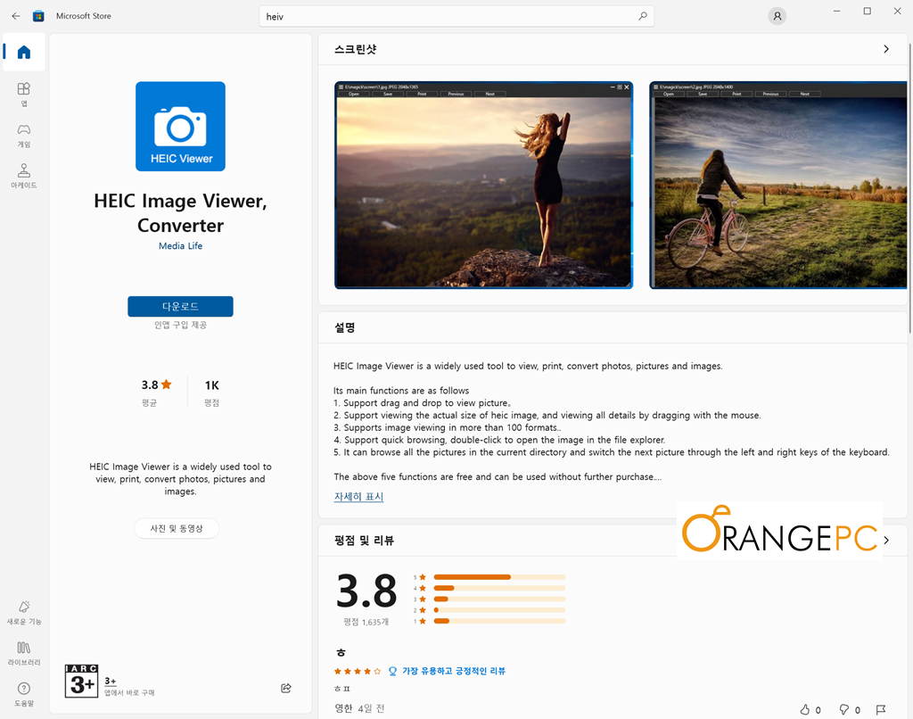Expand the 평점 및 리뷰 section chevron

click(886, 540)
